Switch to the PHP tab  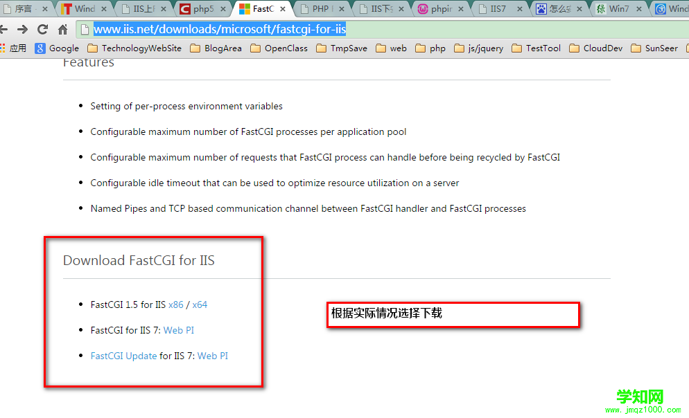(322, 9)
